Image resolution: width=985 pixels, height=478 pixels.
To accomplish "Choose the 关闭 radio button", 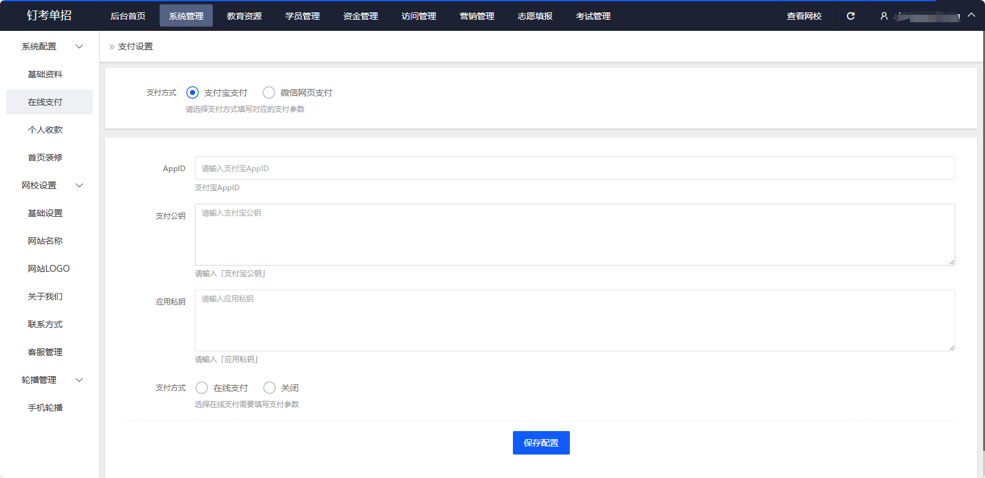I will point(269,388).
